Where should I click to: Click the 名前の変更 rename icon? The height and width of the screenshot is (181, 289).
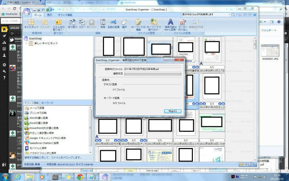point(113,24)
